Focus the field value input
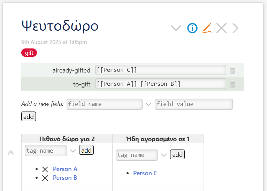The image size is (267, 191). pyautogui.click(x=193, y=104)
